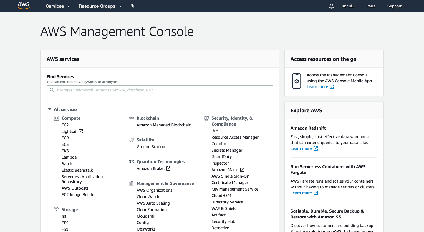The height and width of the screenshot is (232, 424).
Task: Click Learn more under Amazon Redshift
Action: [x=302, y=148]
